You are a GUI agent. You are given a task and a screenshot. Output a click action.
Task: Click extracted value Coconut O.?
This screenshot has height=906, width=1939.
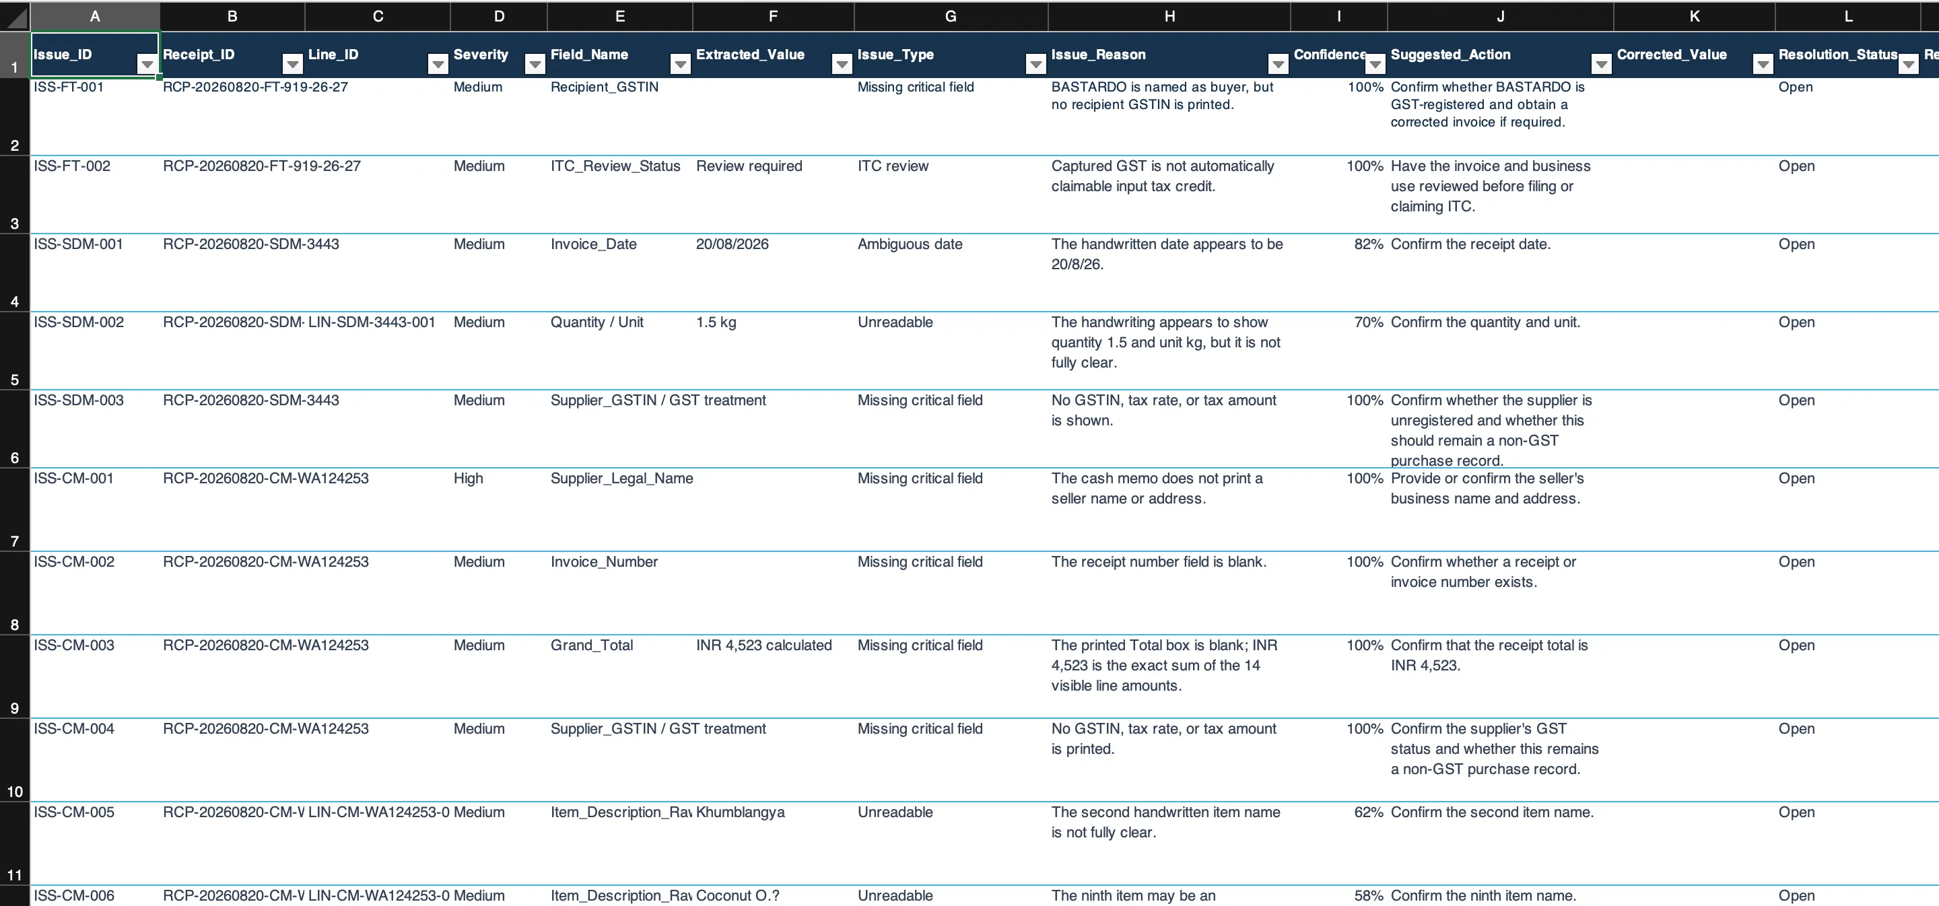pos(774,895)
